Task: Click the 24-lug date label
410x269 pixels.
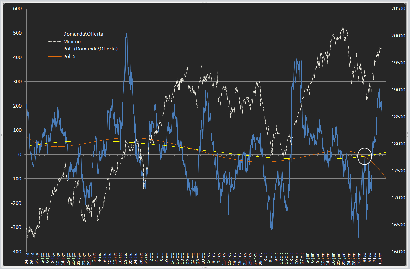Action: 27,259
